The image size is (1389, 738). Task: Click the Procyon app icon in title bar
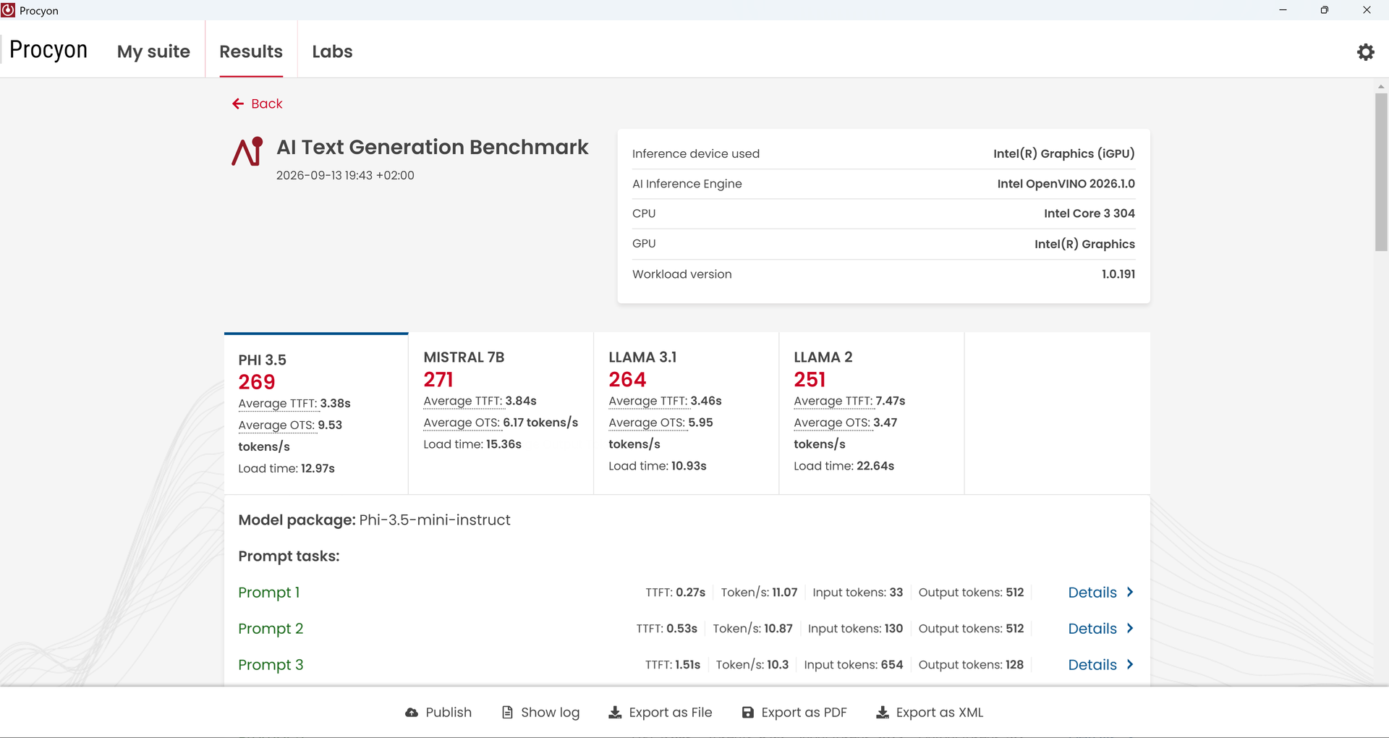[8, 10]
